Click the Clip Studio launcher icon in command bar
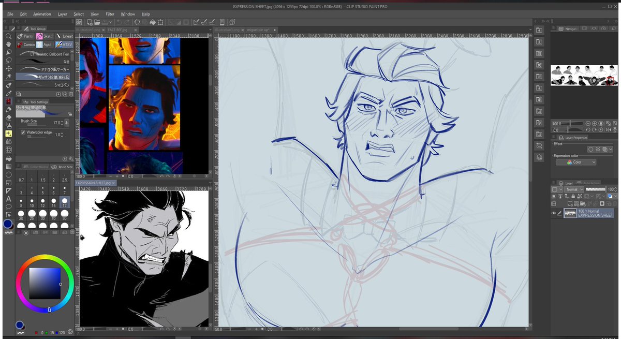 click(79, 22)
